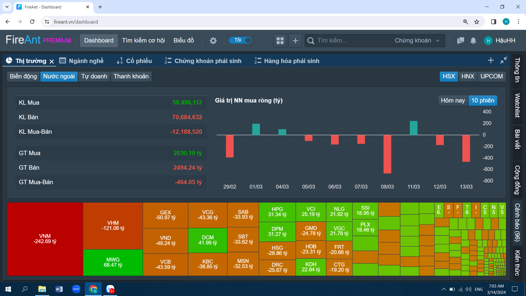
Task: Click the add widget plus icon
Action: click(x=295, y=41)
